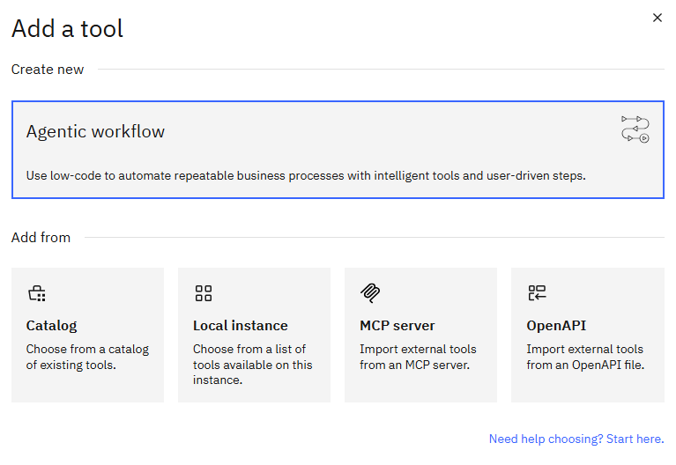Viewport: 676px width, 465px height.
Task: Click 'tools available on this instance' description
Action: 252,365
